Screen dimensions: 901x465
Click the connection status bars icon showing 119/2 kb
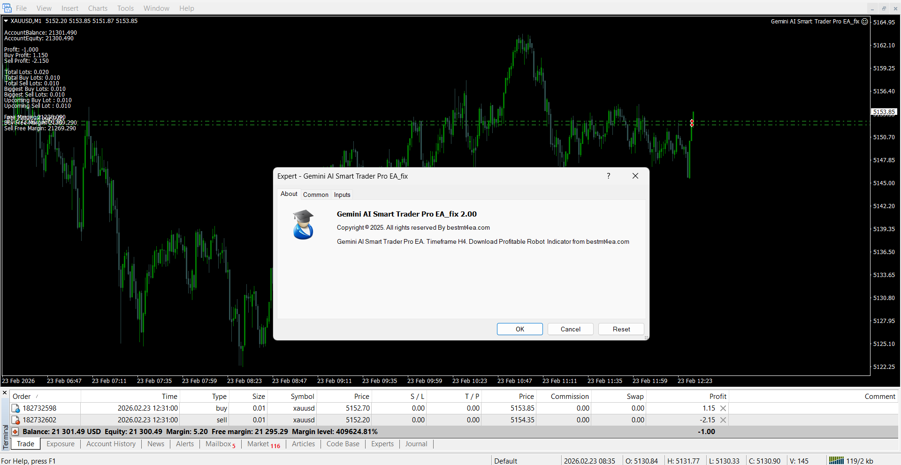click(x=836, y=461)
